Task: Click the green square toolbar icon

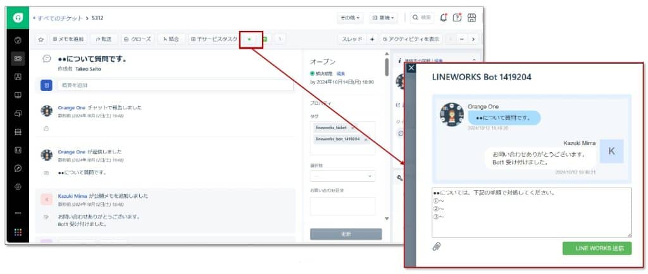Action: click(x=265, y=39)
